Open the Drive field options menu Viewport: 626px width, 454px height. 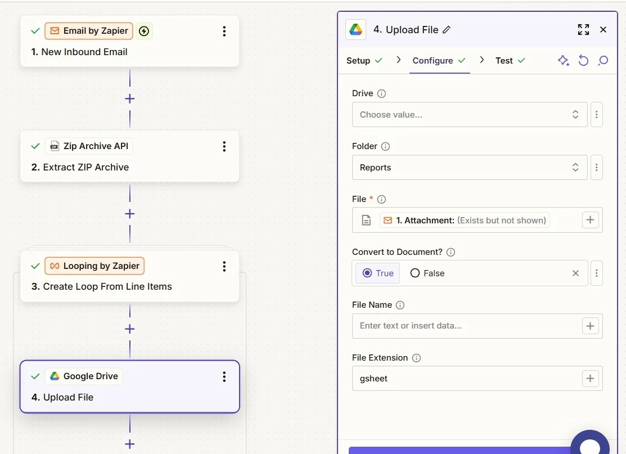[596, 115]
